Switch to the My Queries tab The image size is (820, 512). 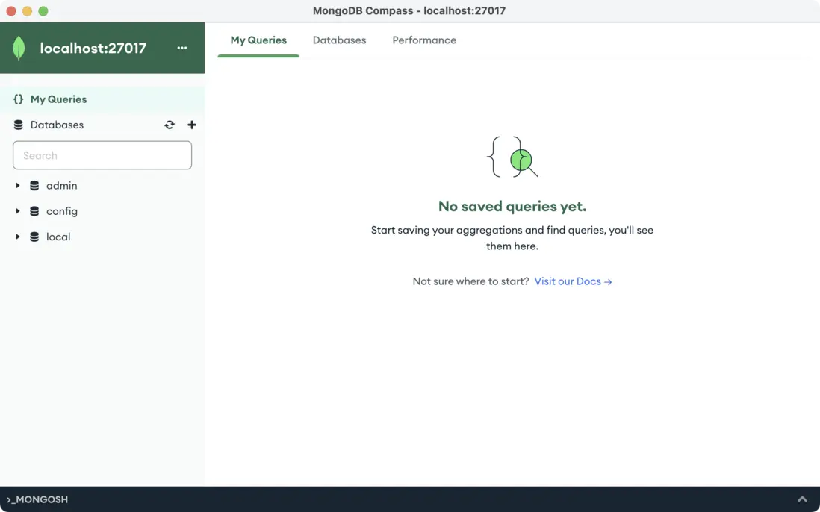coord(258,40)
